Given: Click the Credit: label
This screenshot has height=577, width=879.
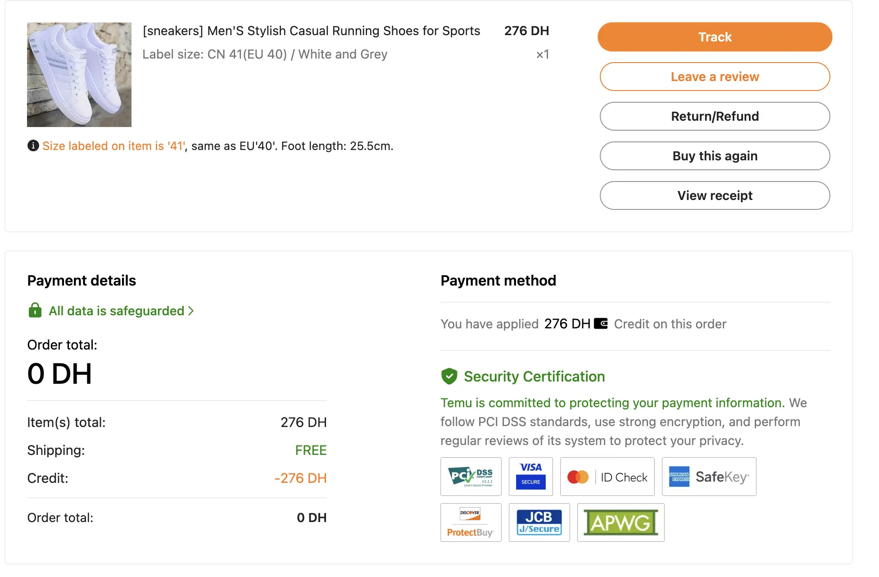Looking at the screenshot, I should [x=48, y=478].
